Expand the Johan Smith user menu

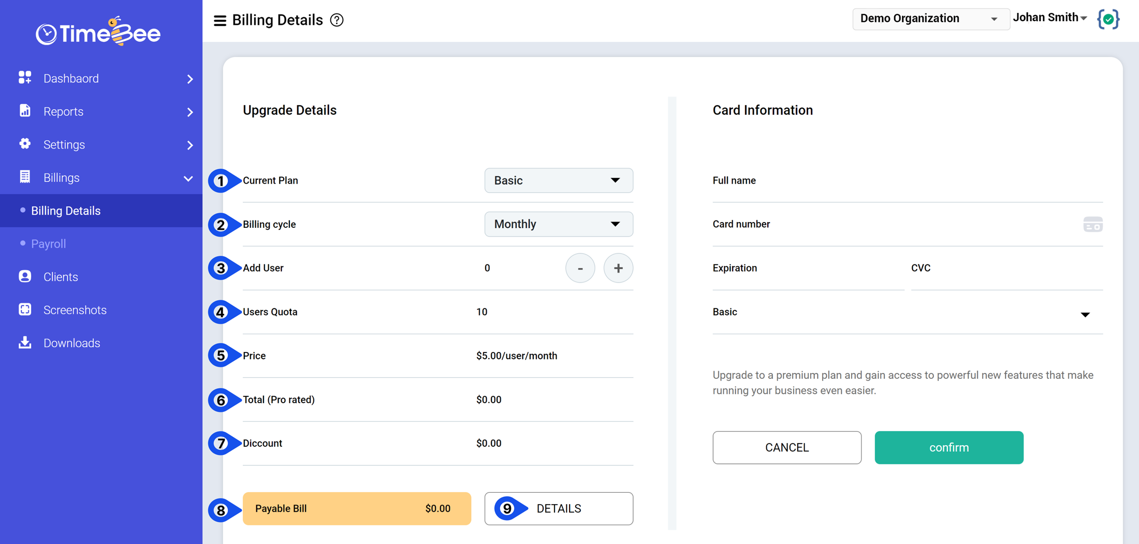(x=1049, y=18)
